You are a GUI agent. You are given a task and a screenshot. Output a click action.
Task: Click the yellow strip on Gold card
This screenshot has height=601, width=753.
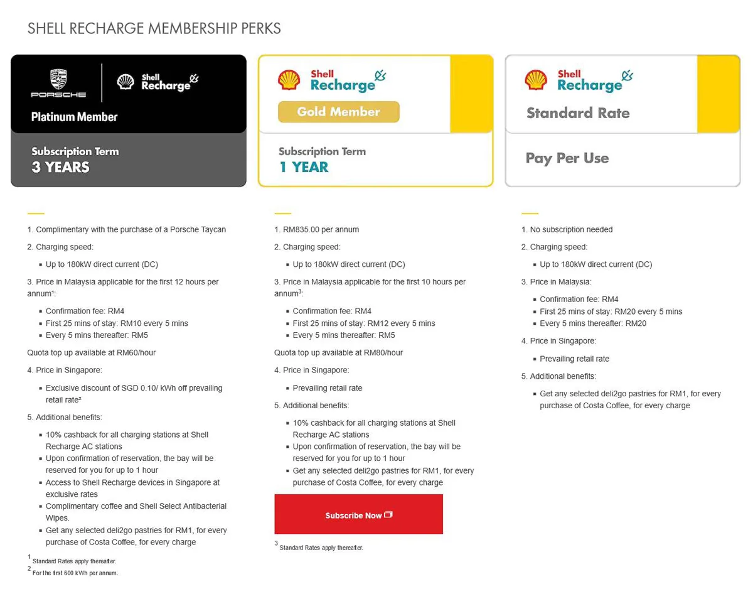(471, 94)
